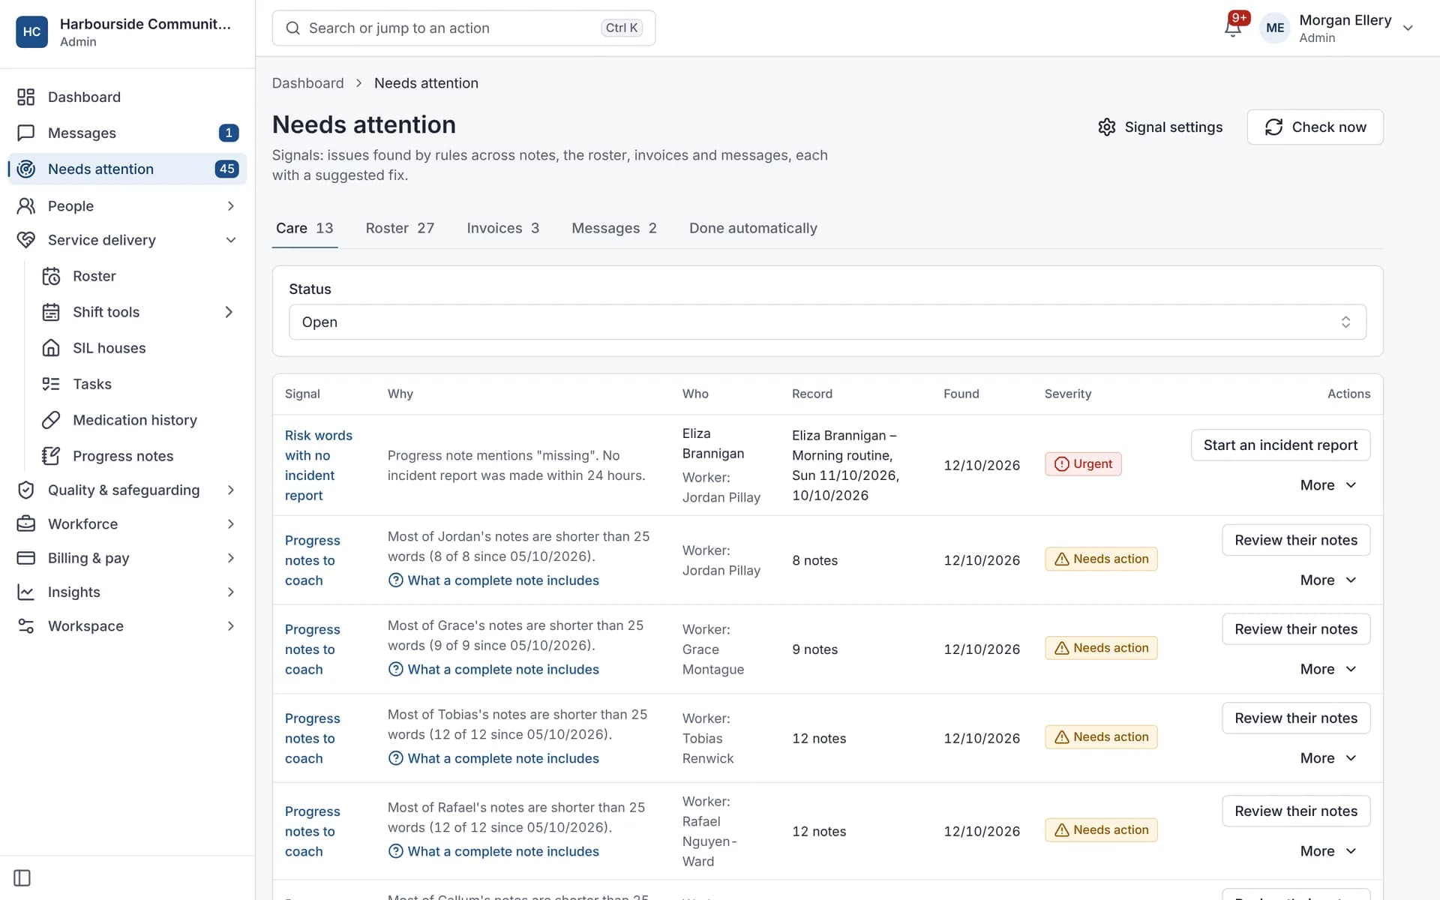The height and width of the screenshot is (900, 1440).
Task: Collapse sidebar using the panel icon
Action: (22, 877)
